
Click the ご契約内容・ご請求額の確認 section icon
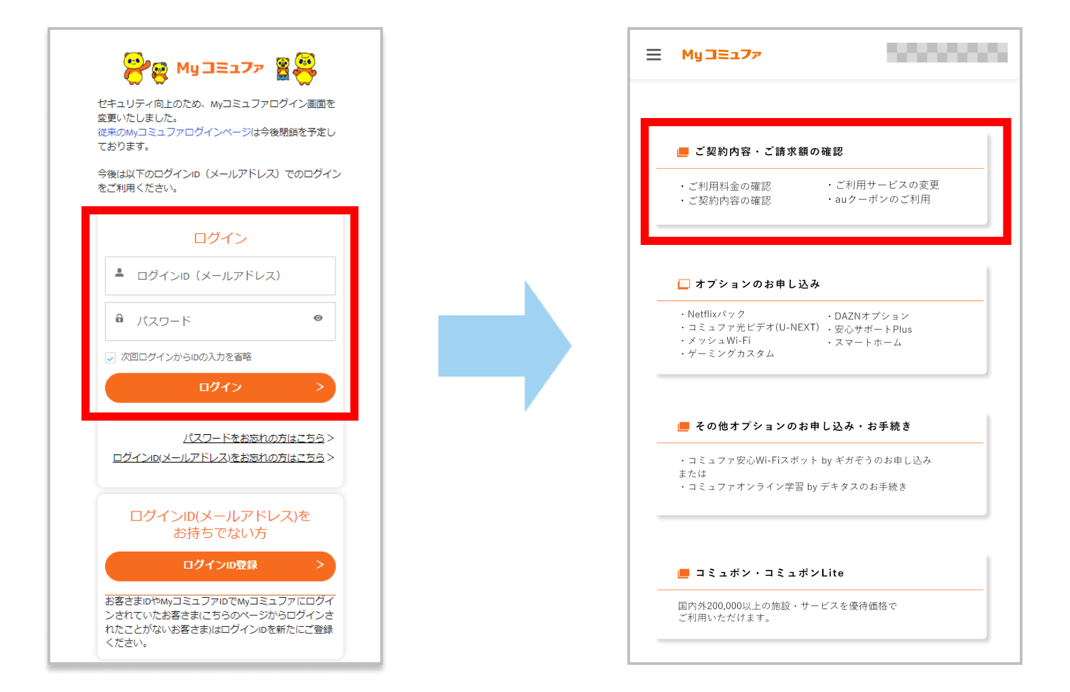682,152
